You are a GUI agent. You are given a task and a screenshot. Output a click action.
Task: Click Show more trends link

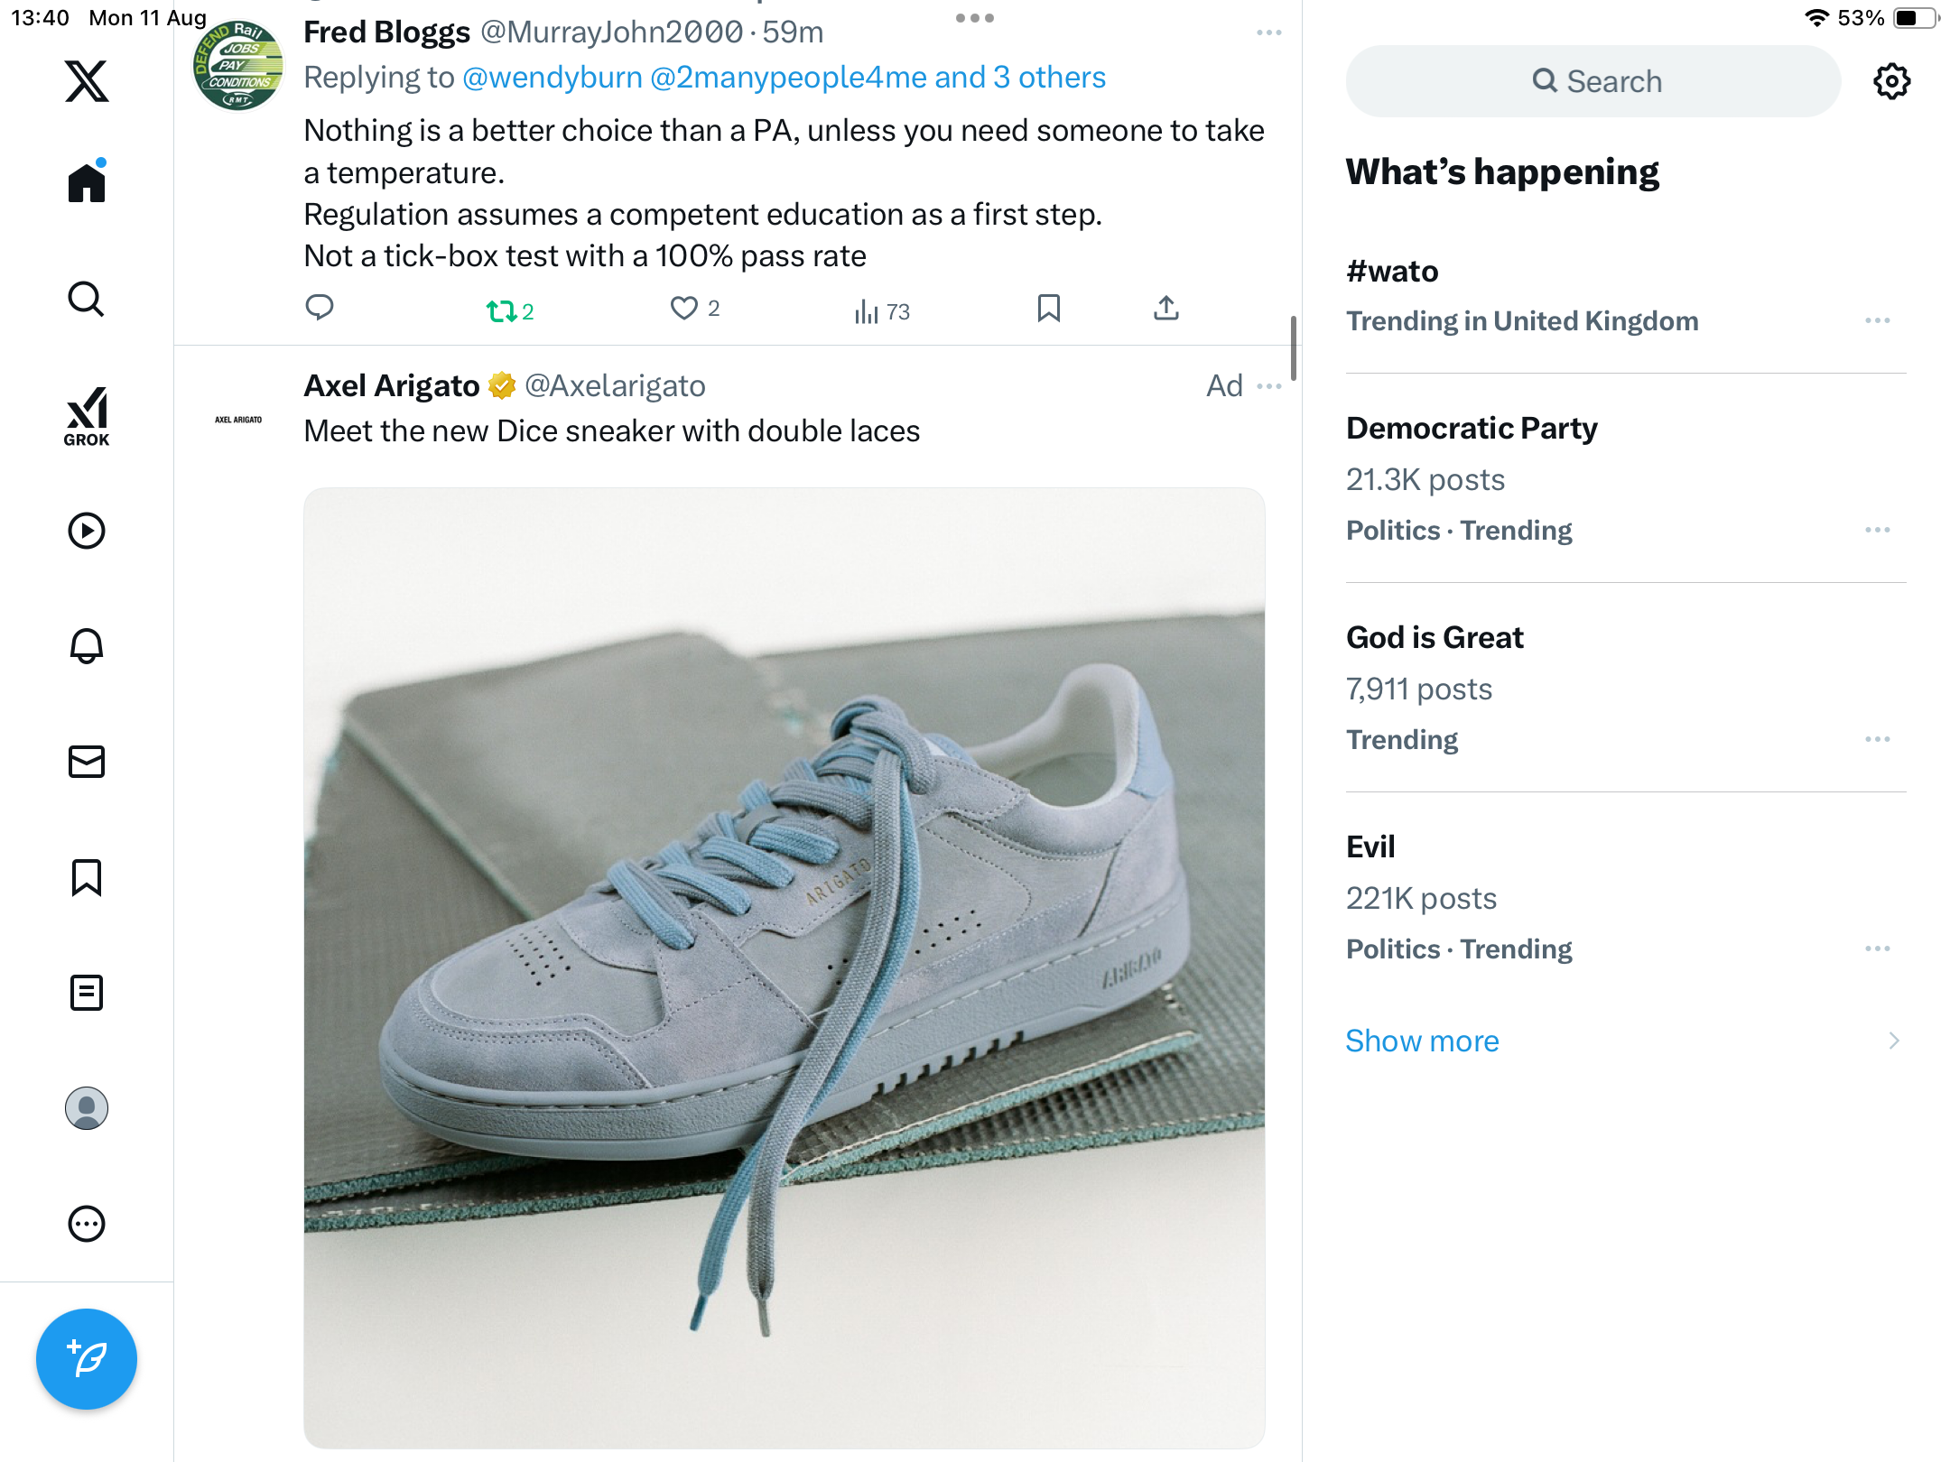tap(1422, 1041)
